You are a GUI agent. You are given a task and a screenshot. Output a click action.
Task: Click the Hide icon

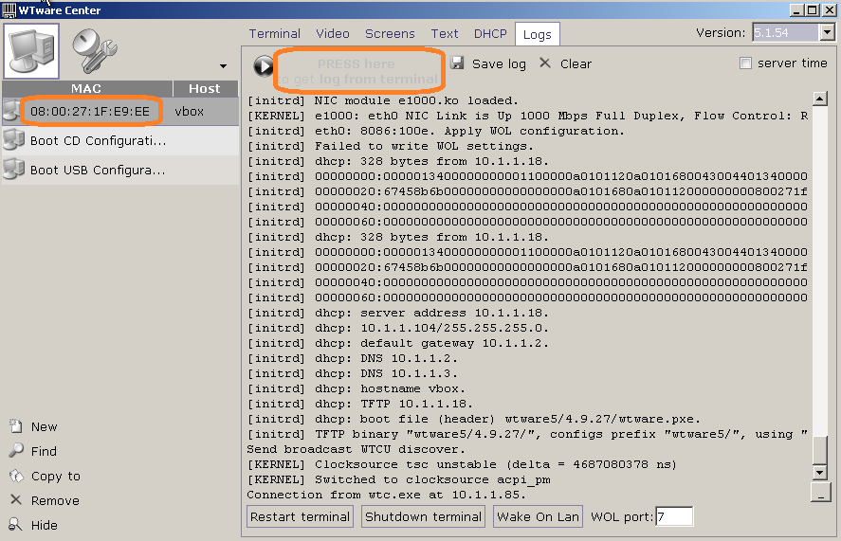(15, 524)
